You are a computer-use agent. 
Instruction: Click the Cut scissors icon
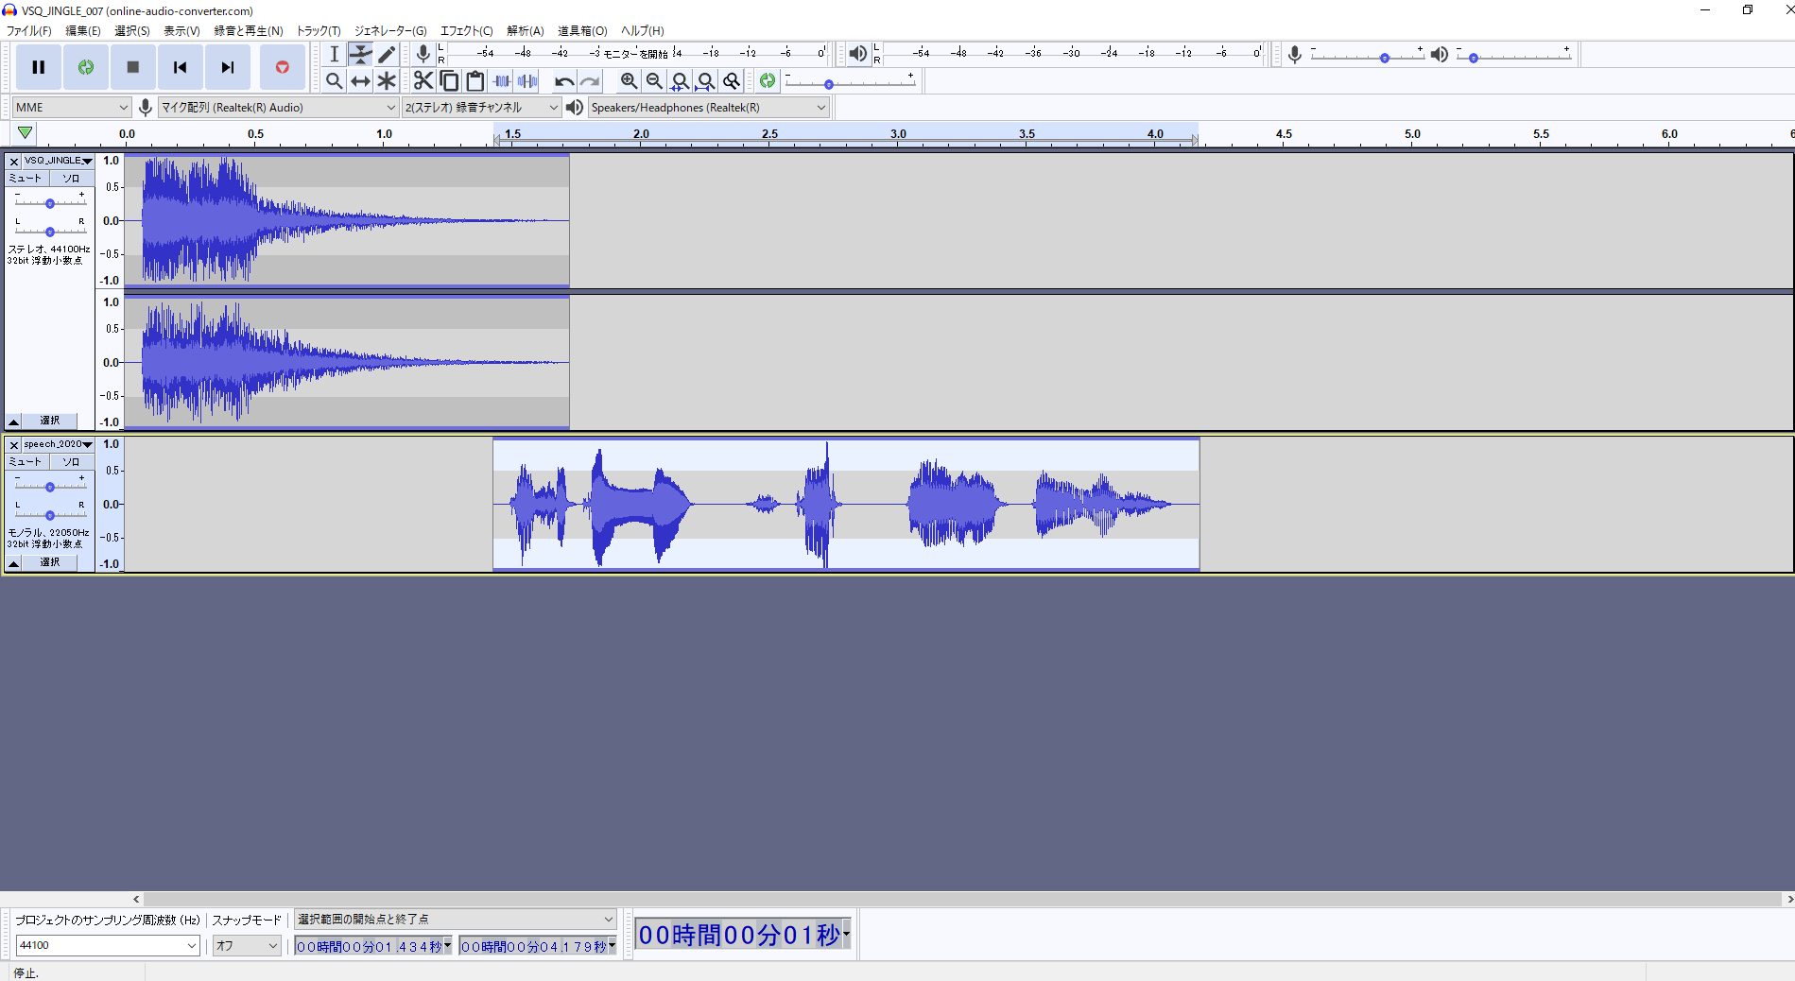423,81
